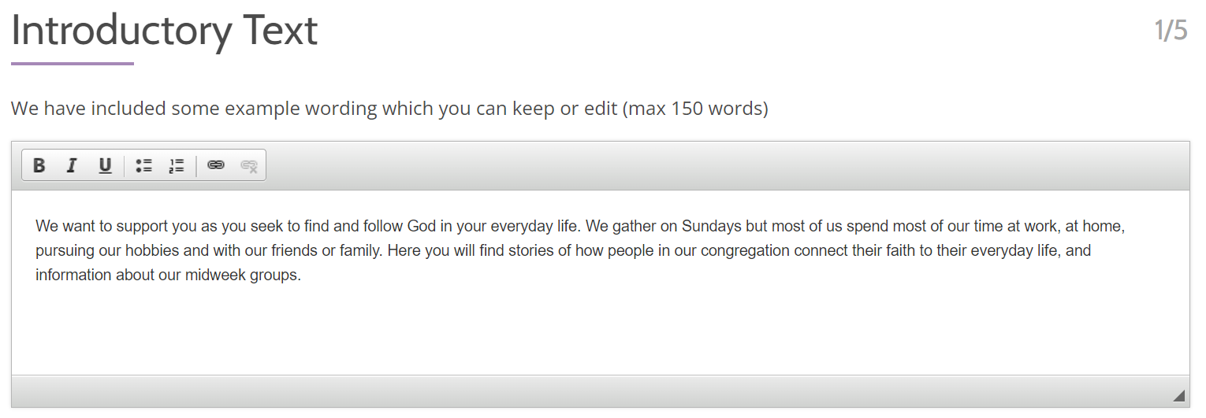
Task: Place cursor on the word "God"
Action: [x=422, y=227]
